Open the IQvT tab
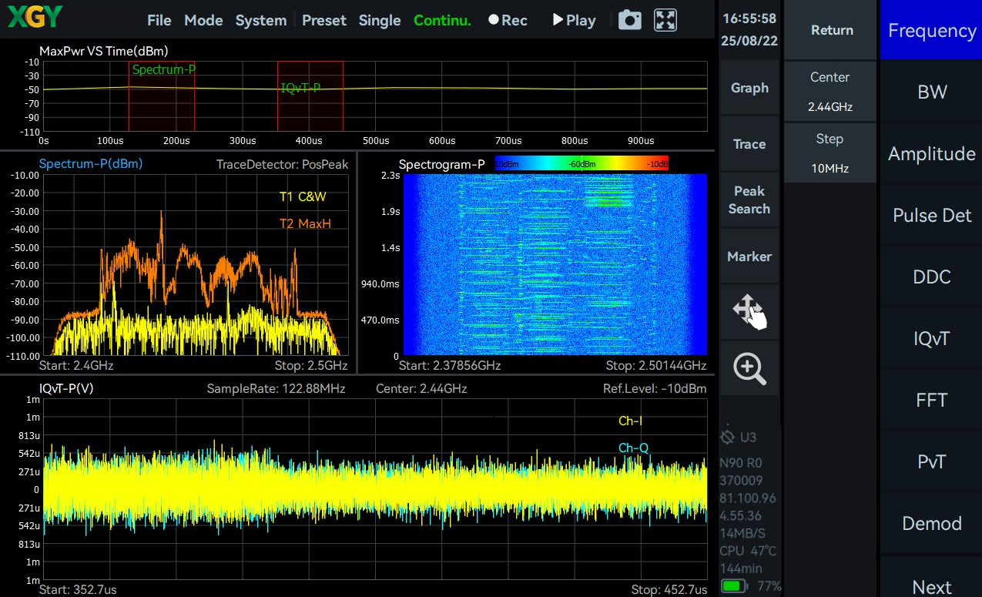982x597 pixels. (x=932, y=339)
